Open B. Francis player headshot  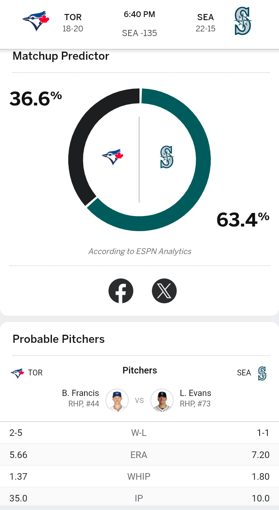coord(117,400)
